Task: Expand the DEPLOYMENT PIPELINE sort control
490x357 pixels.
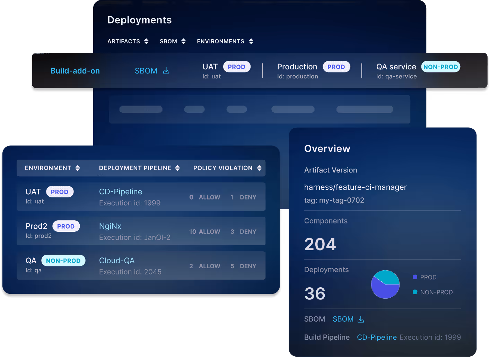Action: [x=177, y=168]
